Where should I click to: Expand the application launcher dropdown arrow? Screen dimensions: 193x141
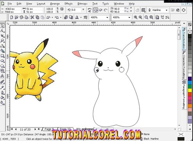(81, 17)
